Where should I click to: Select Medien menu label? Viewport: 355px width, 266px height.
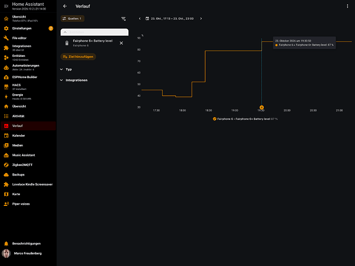point(18,145)
